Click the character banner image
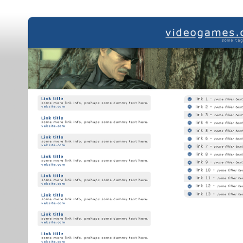The width and height of the screenshot is (243, 243). tap(136, 69)
